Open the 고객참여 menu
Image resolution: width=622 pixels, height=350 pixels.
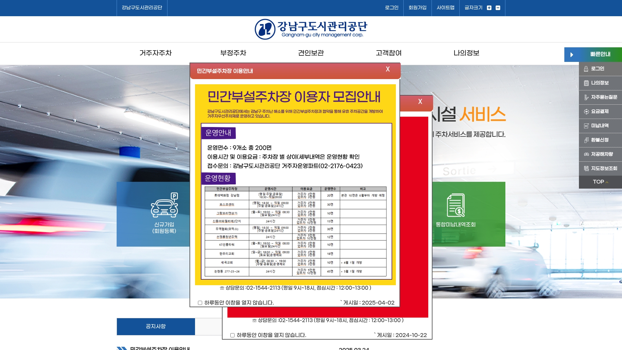pyautogui.click(x=389, y=53)
